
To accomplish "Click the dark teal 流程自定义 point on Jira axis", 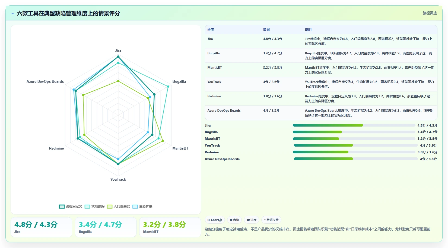I will coord(118,57).
